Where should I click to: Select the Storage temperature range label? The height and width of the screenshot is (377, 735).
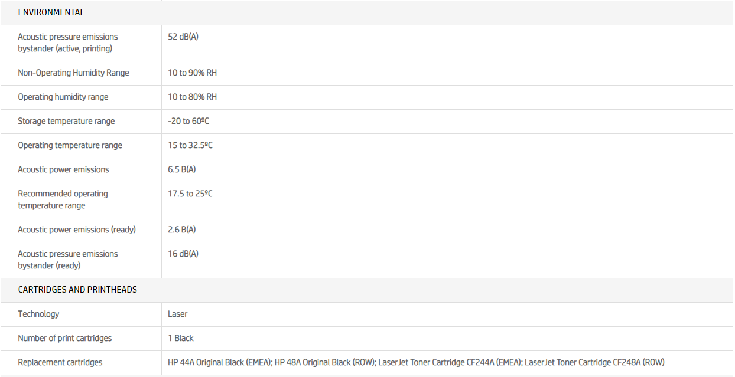(66, 122)
